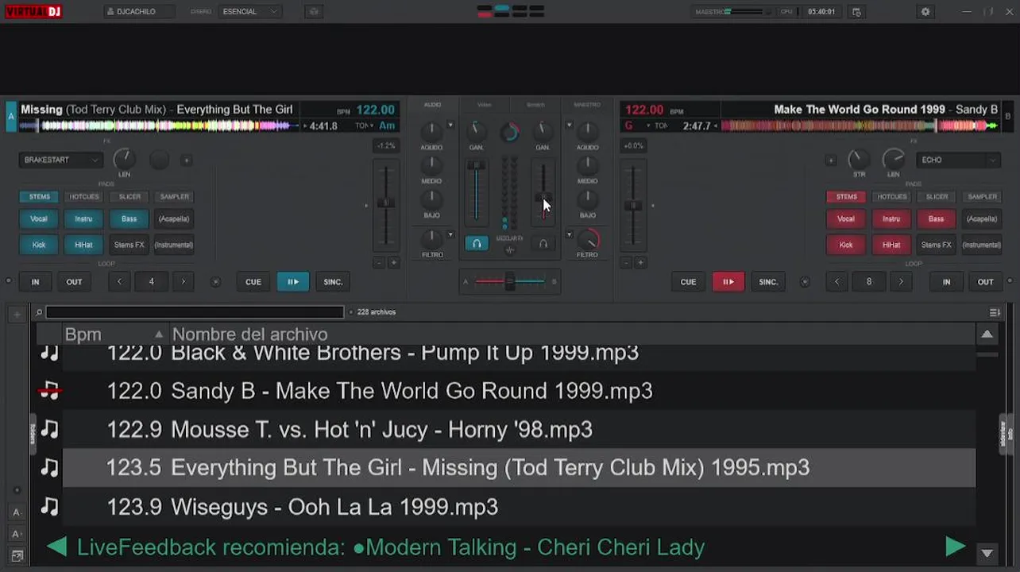Toggle the Kick stem on deck A
The height and width of the screenshot is (572, 1020).
point(39,245)
